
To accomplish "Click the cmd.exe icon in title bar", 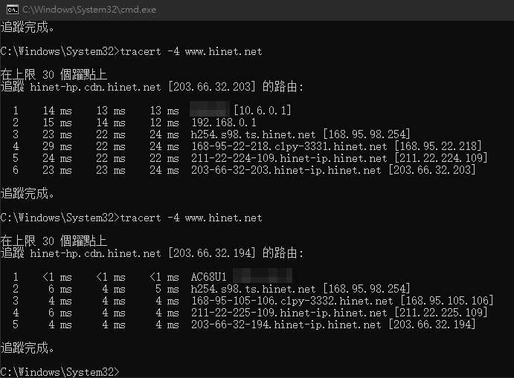I will tap(13, 10).
